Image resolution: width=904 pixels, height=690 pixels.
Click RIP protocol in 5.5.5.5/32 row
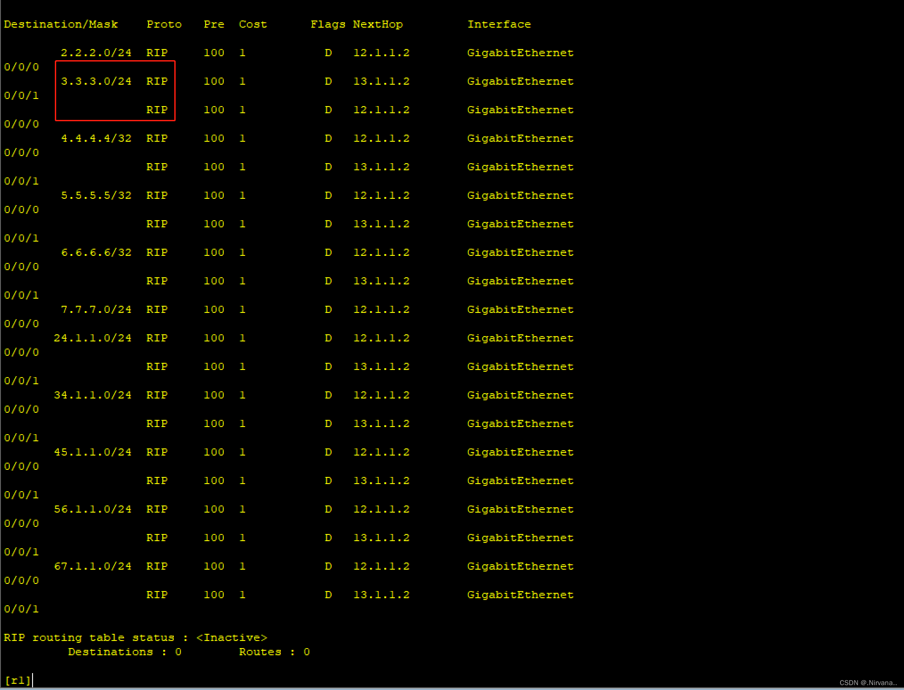pos(157,196)
